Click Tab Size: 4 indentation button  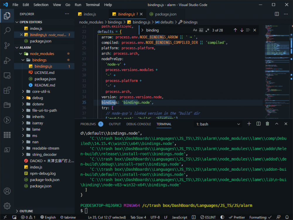tap(138, 217)
